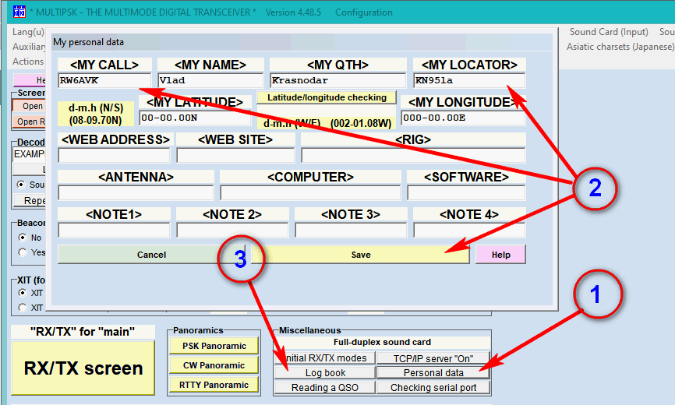Click the RIG input field
675x405 pixels.
click(413, 155)
